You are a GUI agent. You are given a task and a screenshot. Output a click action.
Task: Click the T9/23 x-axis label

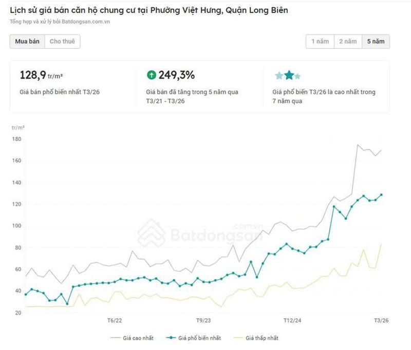(203, 320)
